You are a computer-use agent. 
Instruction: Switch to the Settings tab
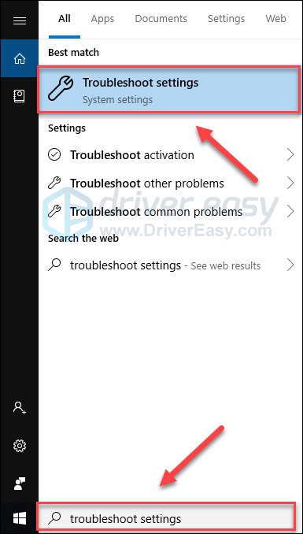[227, 18]
